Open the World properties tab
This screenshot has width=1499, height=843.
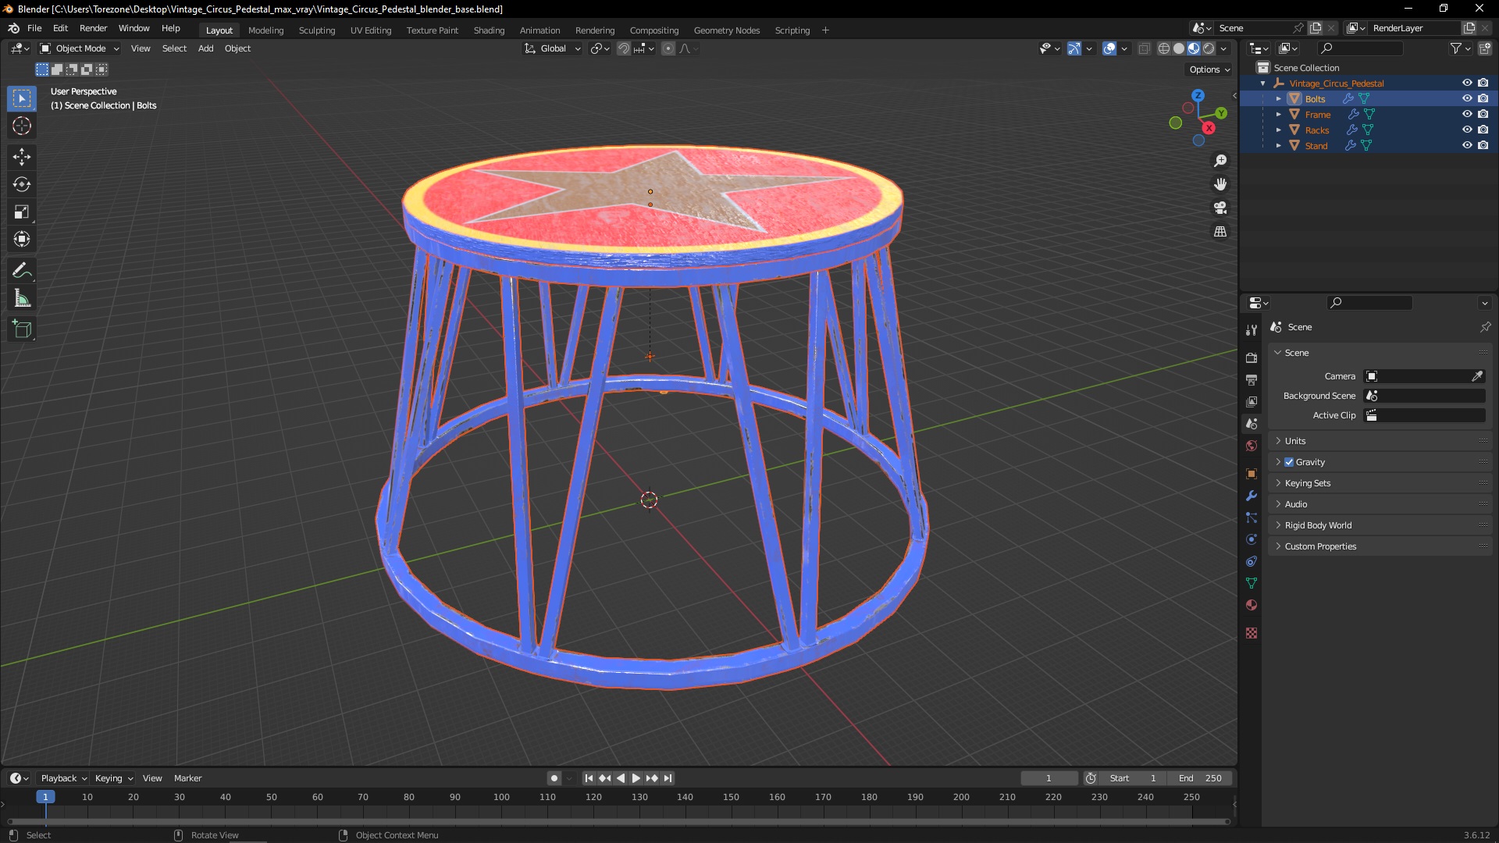(x=1252, y=446)
